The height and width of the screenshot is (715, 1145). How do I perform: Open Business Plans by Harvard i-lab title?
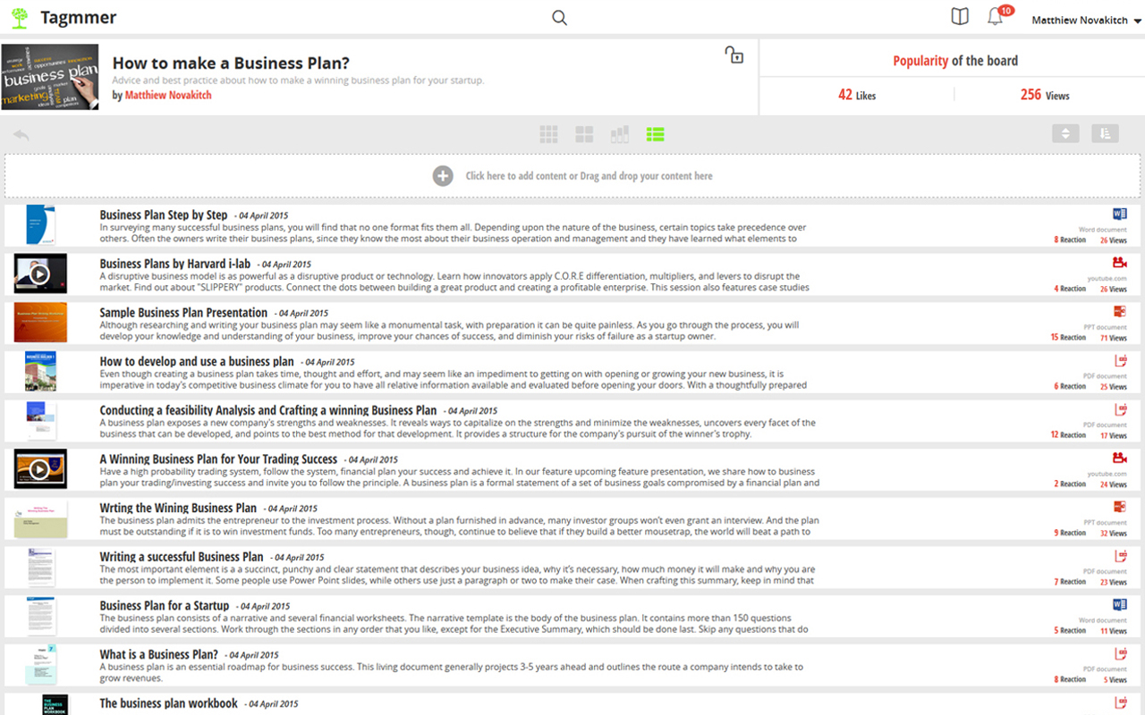pyautogui.click(x=175, y=264)
